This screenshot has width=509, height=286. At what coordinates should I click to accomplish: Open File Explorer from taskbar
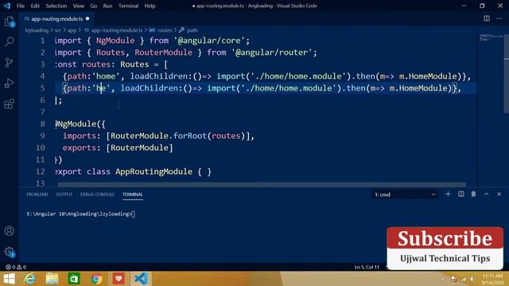click(x=52, y=279)
